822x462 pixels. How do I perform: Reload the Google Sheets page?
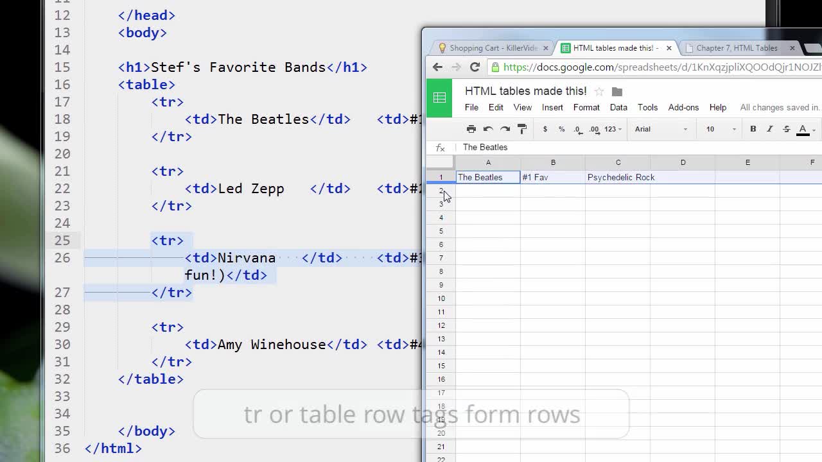475,67
